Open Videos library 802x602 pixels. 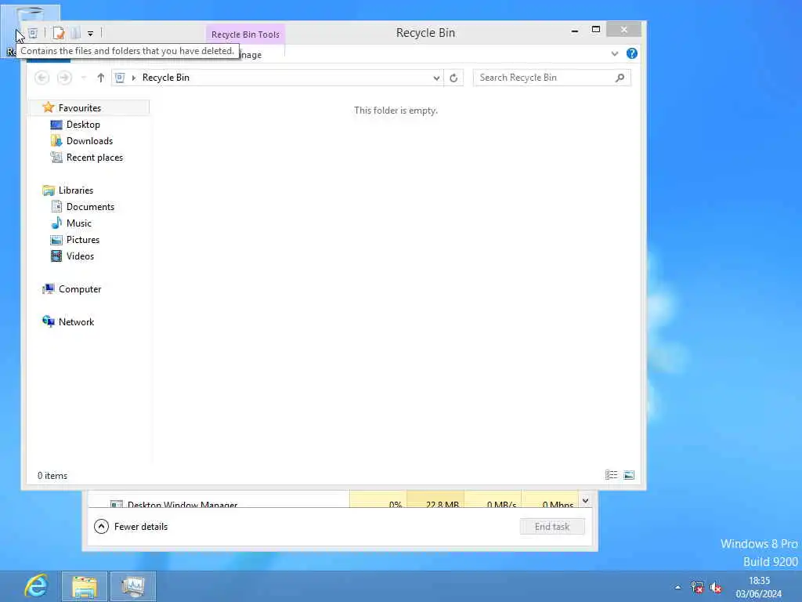coord(80,256)
